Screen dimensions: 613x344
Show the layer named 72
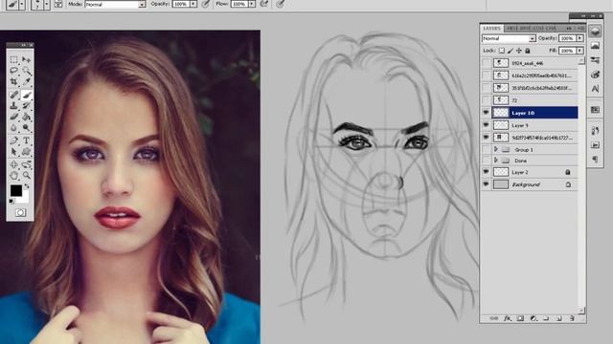point(486,100)
